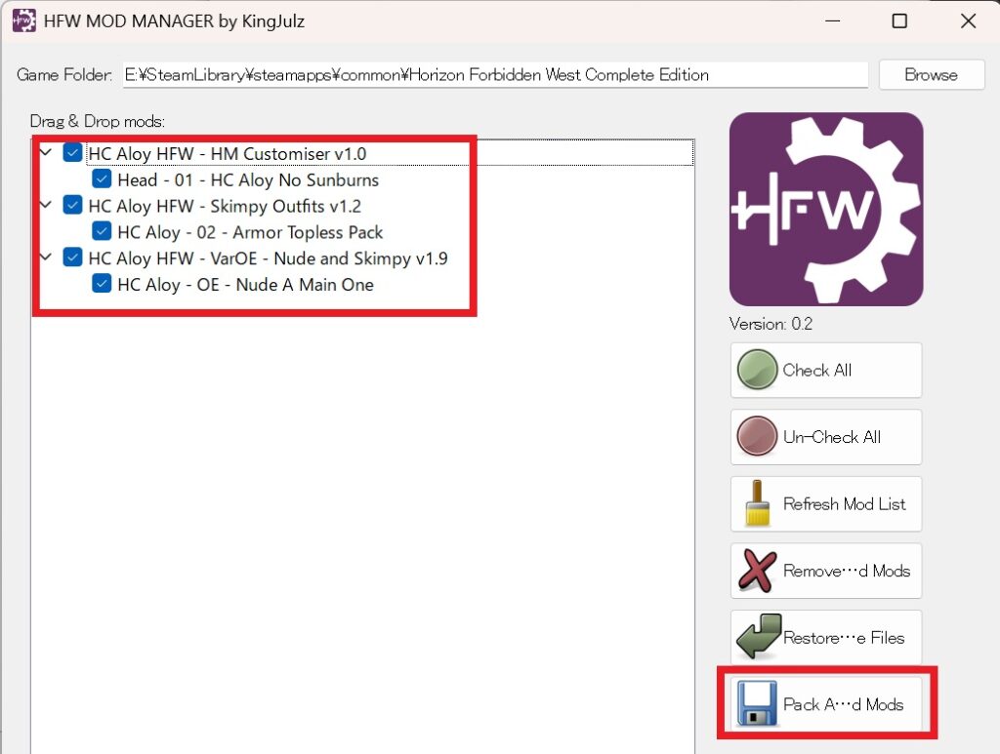Click the green arrow Restore Files icon
1000x754 pixels.
click(758, 636)
